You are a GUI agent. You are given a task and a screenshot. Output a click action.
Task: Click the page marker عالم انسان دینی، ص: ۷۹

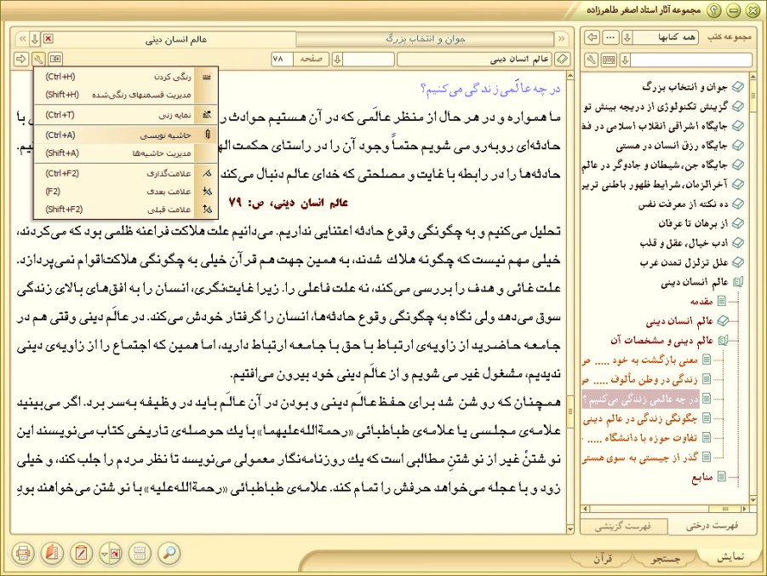point(288,203)
